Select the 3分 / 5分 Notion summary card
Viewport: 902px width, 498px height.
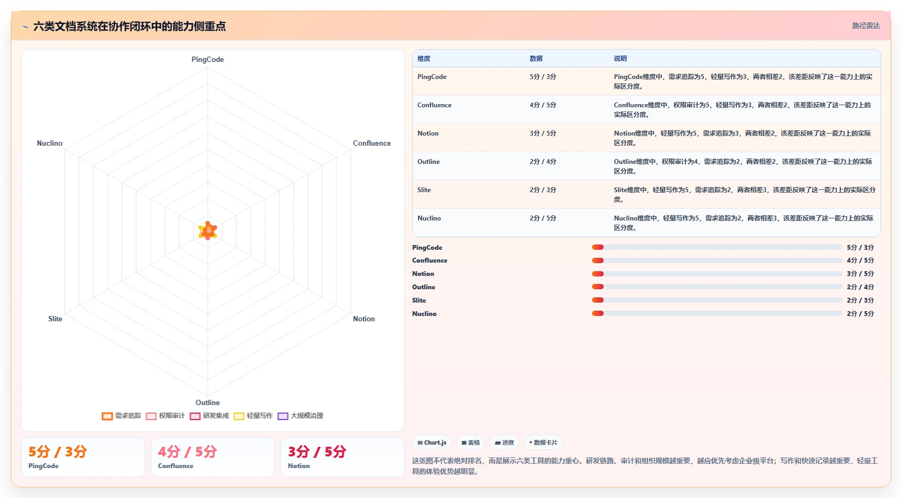[x=342, y=457]
